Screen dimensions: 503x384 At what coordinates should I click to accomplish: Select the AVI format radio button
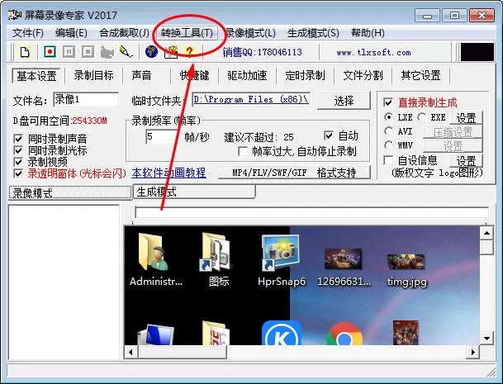click(x=388, y=130)
